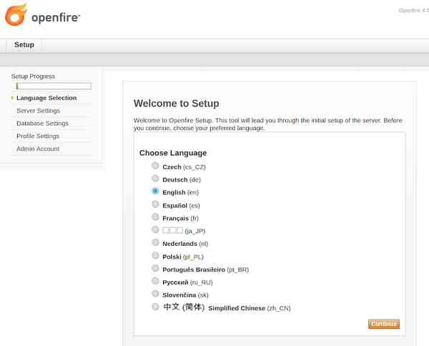Go to Server Settings step

[x=38, y=111]
